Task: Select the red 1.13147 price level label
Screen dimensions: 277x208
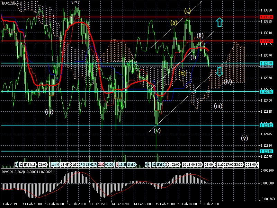Action: [267, 41]
